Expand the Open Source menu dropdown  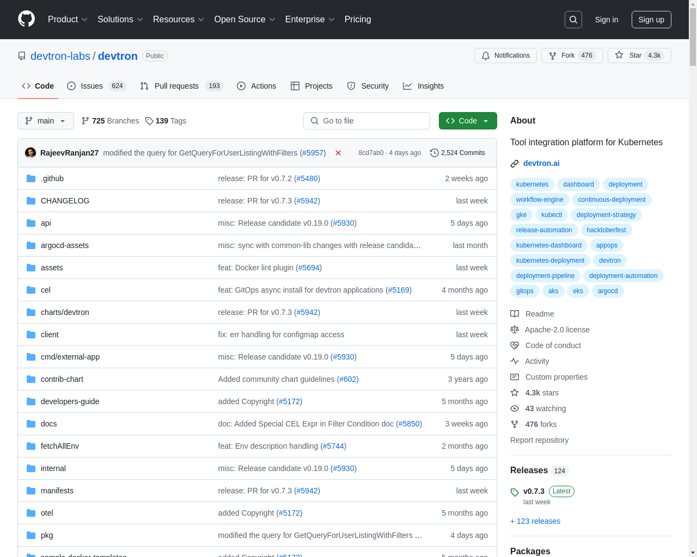click(x=245, y=20)
